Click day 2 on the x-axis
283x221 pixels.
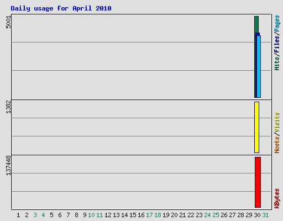27,215
